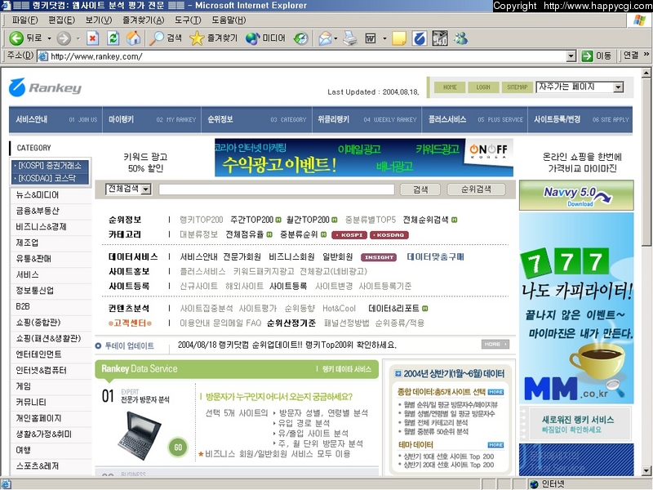Open the 즐겨찾기(A) menu
Screen dimensions: 653x490
click(144, 20)
